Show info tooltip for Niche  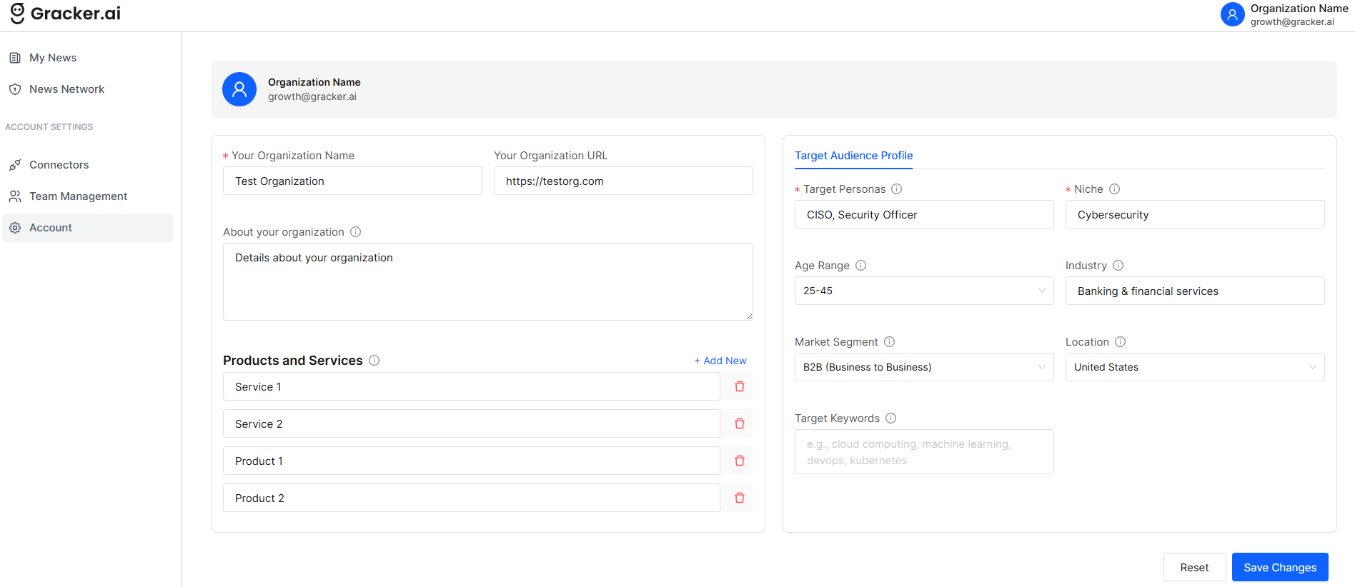(x=1115, y=189)
